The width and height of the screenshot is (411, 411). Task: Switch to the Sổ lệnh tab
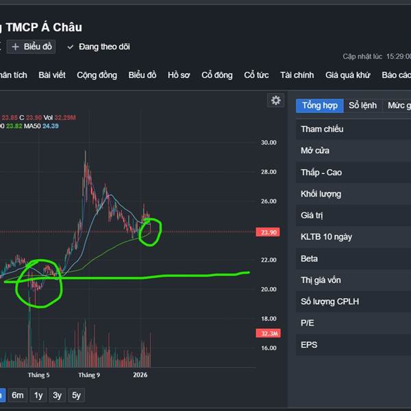362,105
